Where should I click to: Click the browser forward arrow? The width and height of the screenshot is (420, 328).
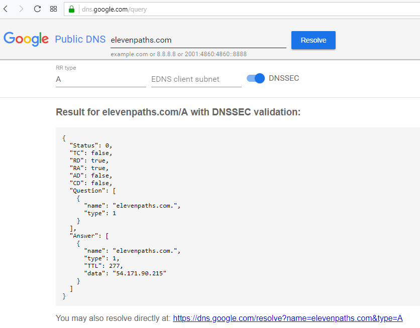click(21, 9)
